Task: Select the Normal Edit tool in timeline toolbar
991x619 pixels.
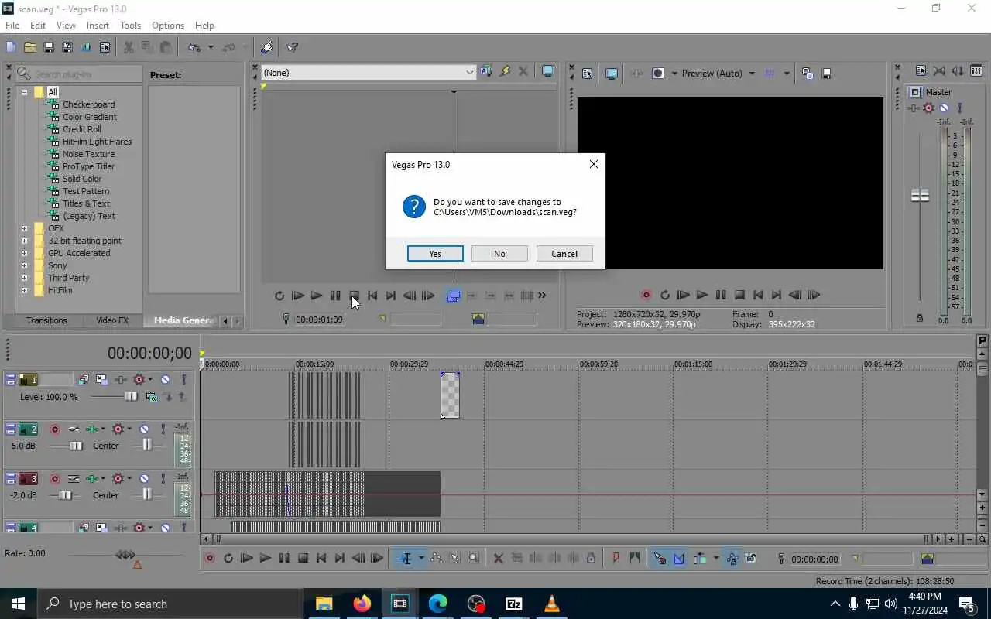Action: point(406,558)
